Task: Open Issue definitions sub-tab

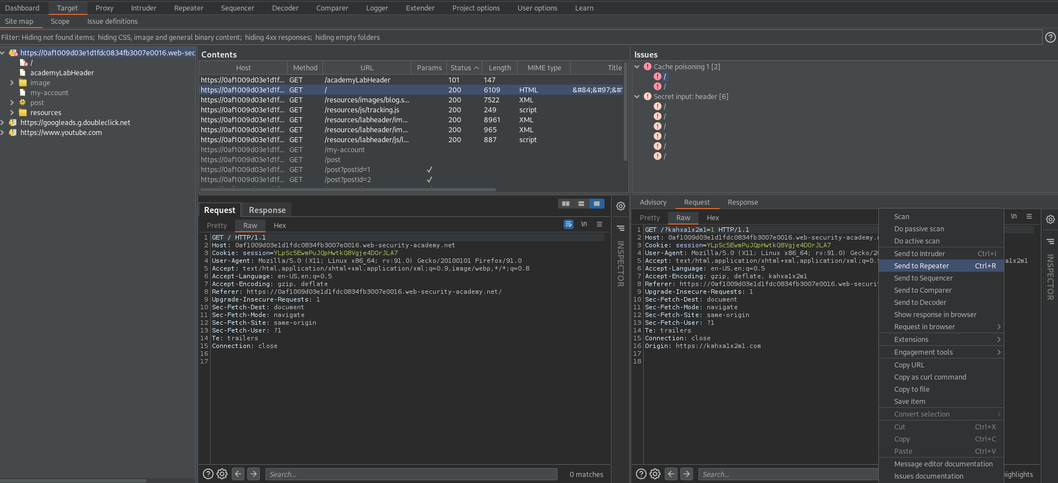Action: [112, 21]
